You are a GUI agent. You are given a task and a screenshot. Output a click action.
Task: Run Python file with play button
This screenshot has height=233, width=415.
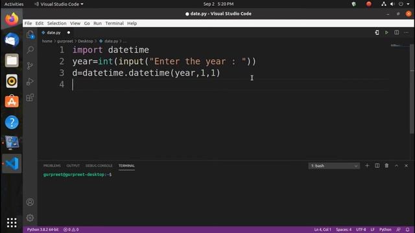(x=386, y=32)
